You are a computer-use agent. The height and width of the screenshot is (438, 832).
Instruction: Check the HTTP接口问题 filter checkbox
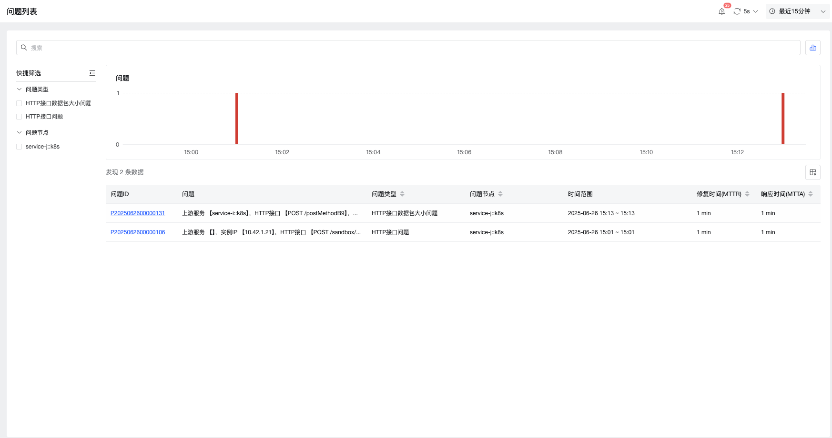click(x=20, y=117)
